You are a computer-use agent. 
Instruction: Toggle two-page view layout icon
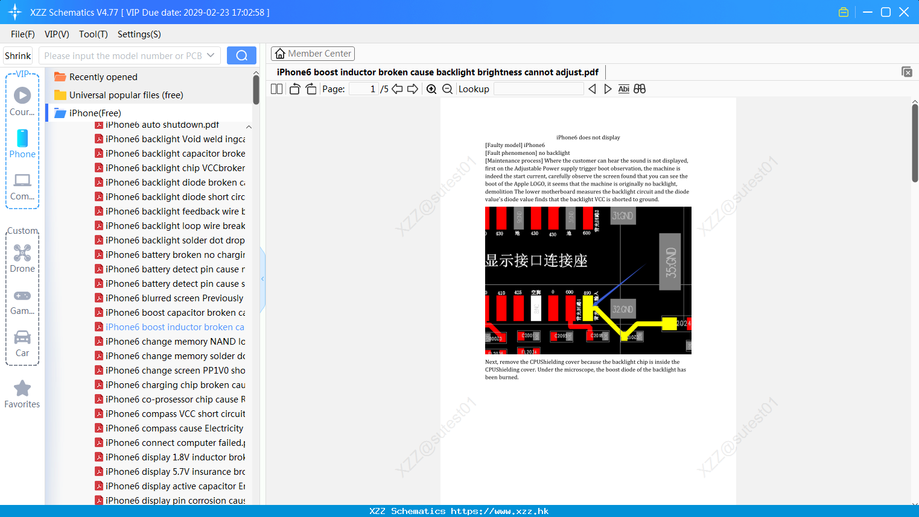277,89
